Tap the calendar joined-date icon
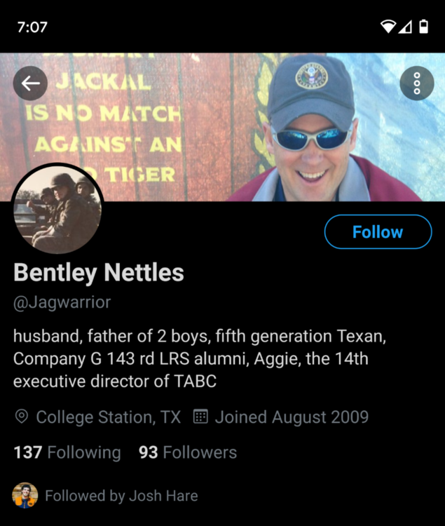The height and width of the screenshot is (526, 445). [200, 417]
